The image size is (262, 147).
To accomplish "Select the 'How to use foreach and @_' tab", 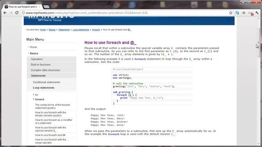I will coord(23,7).
